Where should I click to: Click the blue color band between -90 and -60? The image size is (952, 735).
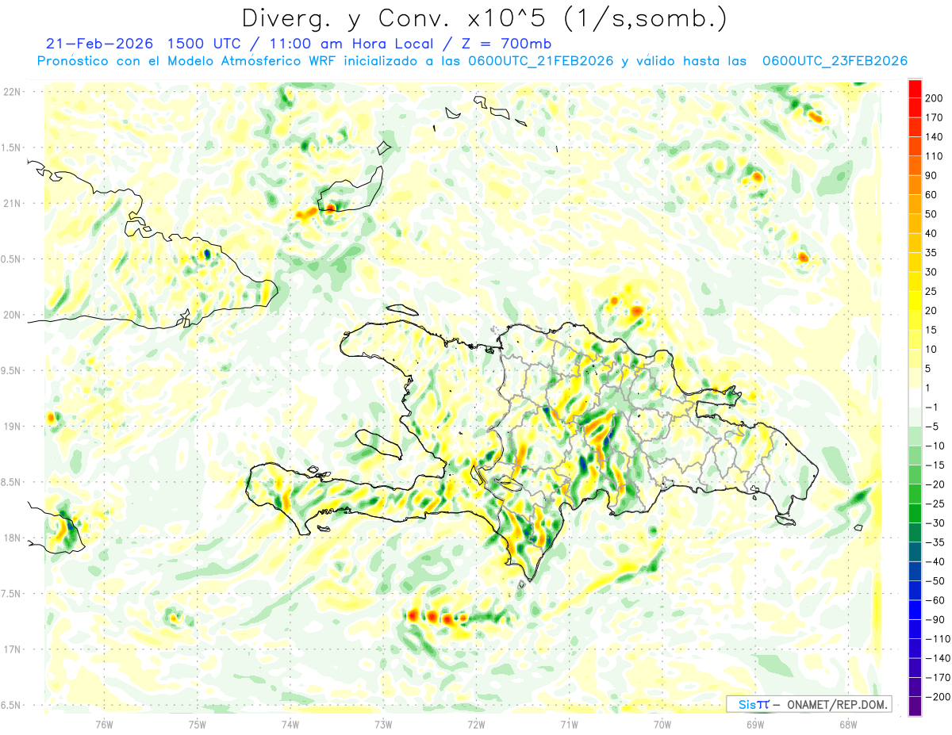(x=915, y=610)
